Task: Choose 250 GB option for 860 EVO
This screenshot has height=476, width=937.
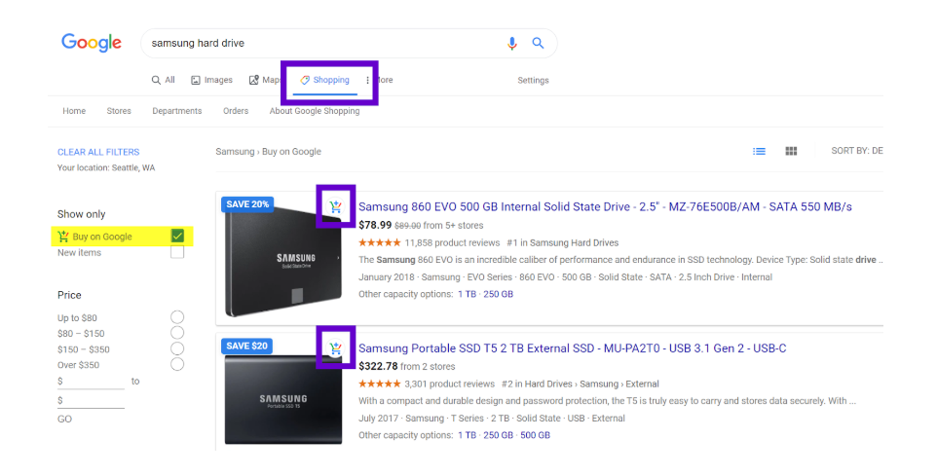Action: tap(499, 294)
